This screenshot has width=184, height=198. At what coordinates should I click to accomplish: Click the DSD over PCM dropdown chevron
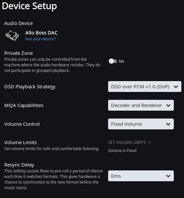(x=176, y=87)
